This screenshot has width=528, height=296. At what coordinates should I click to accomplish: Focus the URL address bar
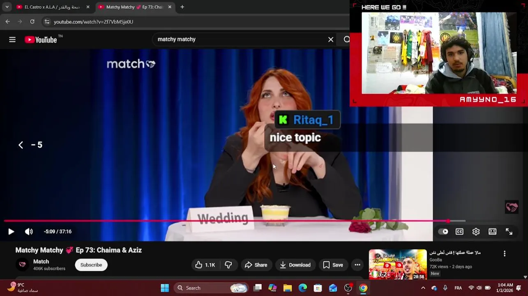tap(197, 22)
